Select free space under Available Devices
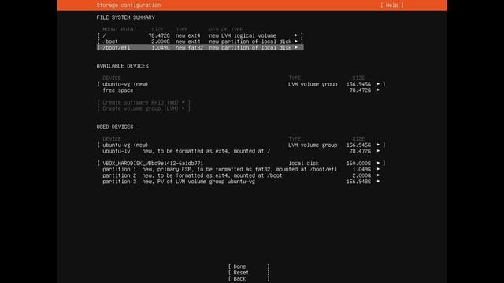 241,90
